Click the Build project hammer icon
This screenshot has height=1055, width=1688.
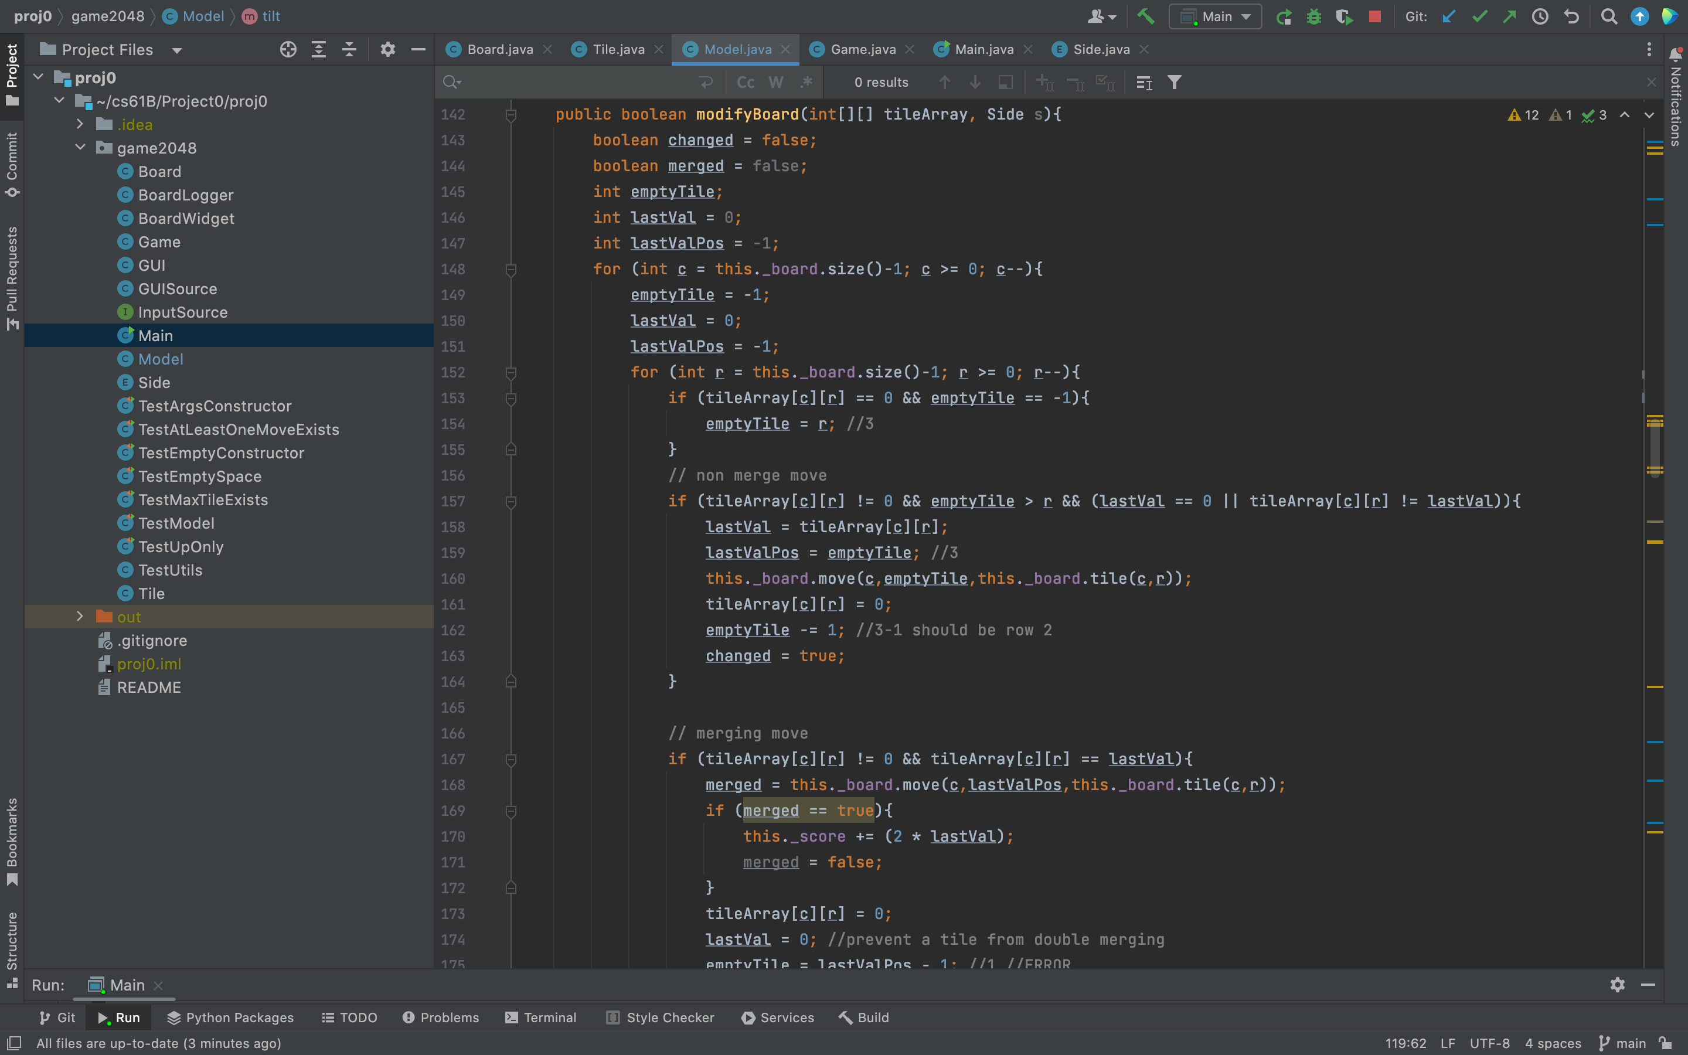click(1145, 16)
